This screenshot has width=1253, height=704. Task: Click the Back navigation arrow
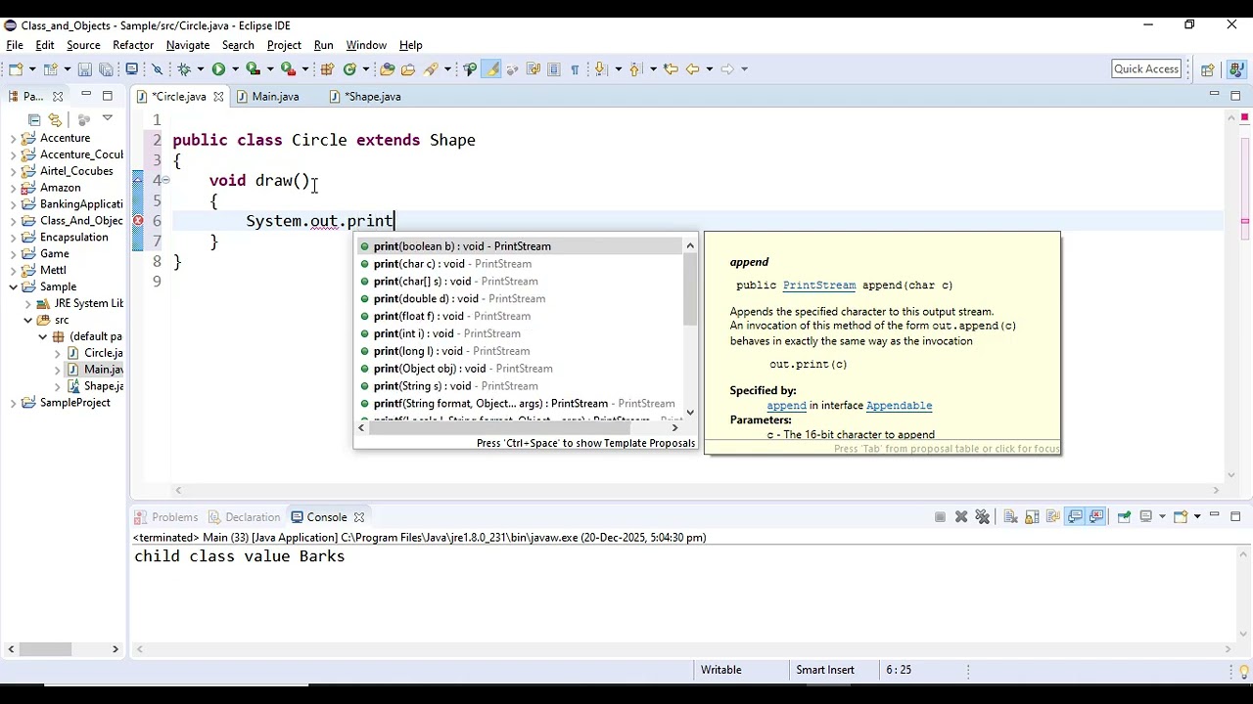(x=692, y=69)
